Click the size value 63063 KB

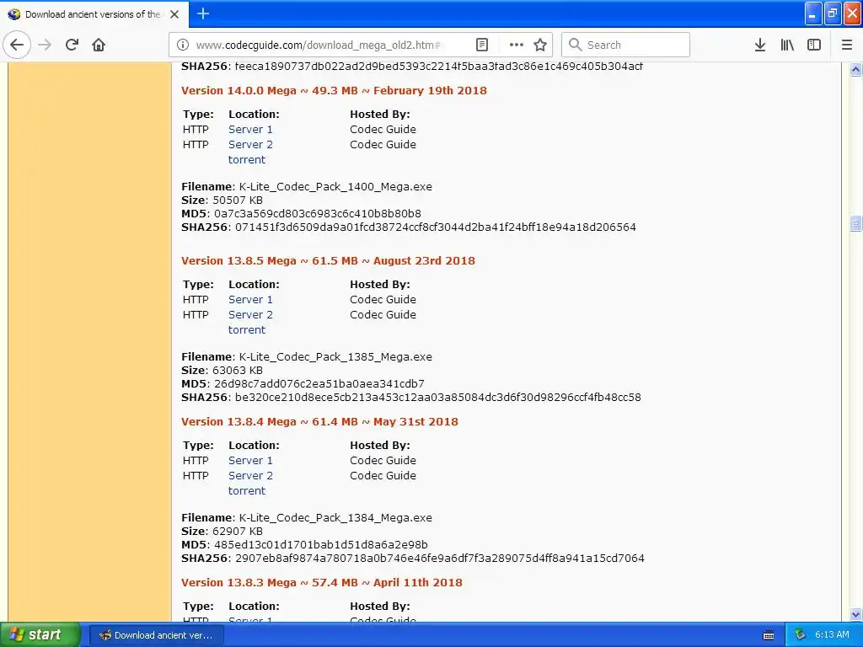pyautogui.click(x=238, y=371)
